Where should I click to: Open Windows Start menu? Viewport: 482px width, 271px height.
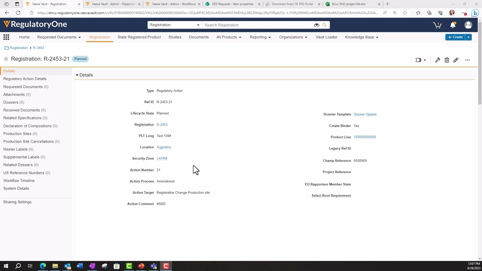(6, 266)
